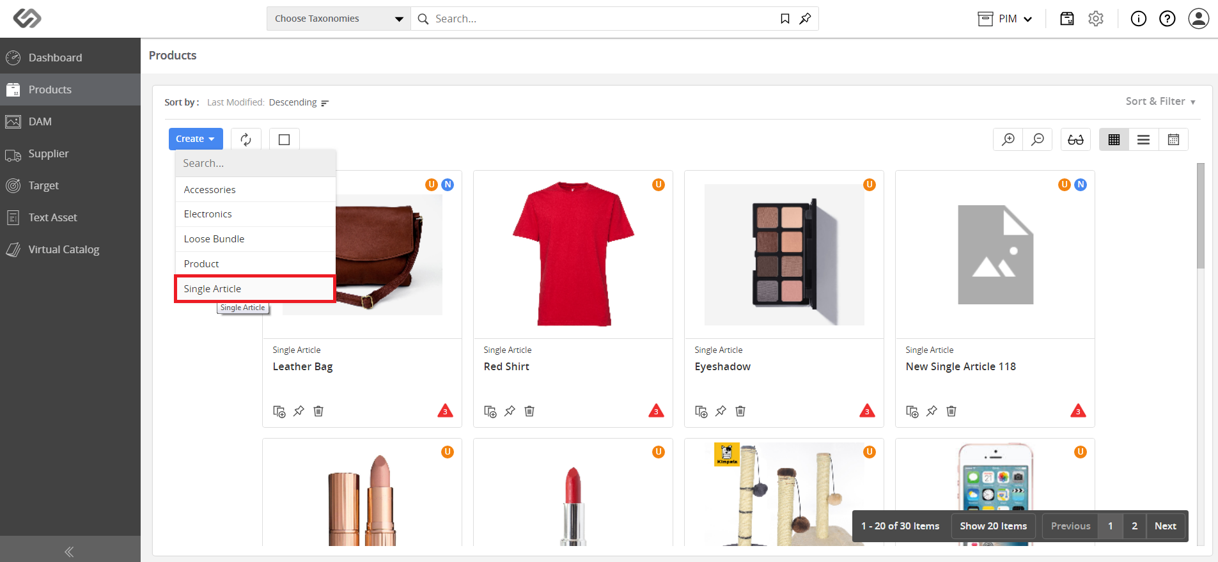Click page 1 button

coord(1111,526)
